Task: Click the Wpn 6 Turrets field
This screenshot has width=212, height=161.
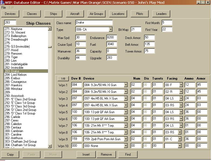Action: [x=158, y=119]
